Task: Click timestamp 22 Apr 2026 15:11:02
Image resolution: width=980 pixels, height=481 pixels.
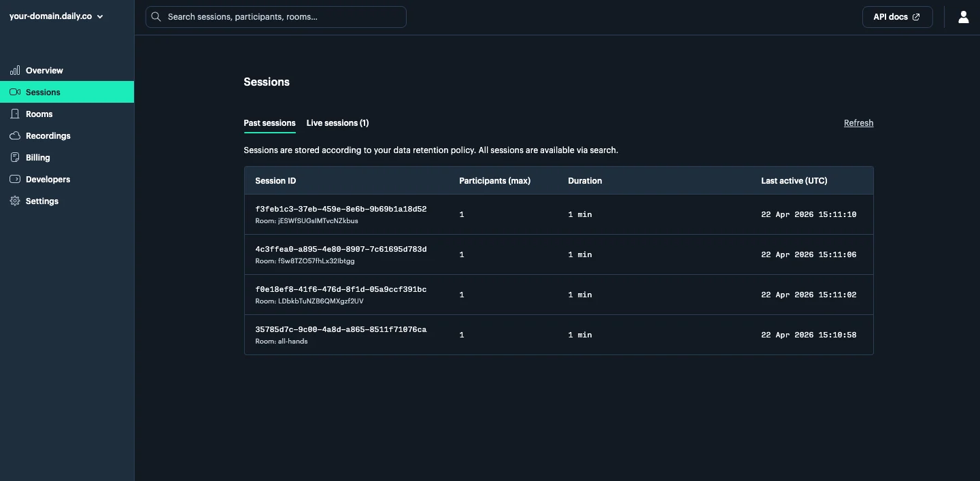Action: tap(809, 295)
